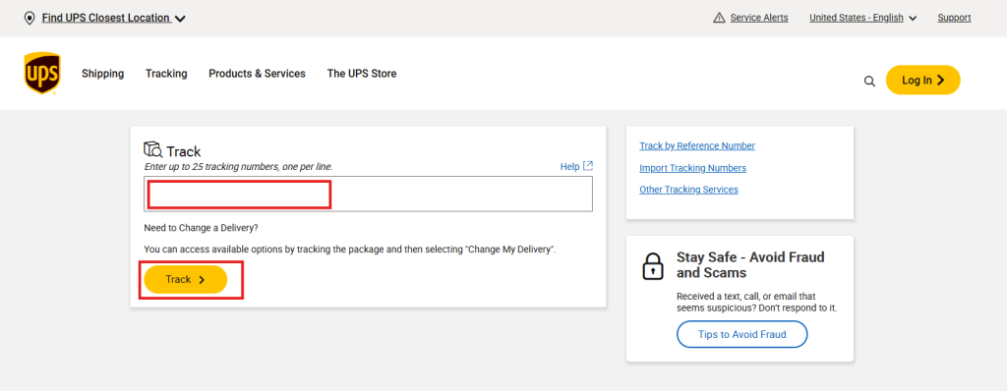Viewport: 1007px width, 391px height.
Task: Click the UPS shield logo
Action: (x=42, y=73)
